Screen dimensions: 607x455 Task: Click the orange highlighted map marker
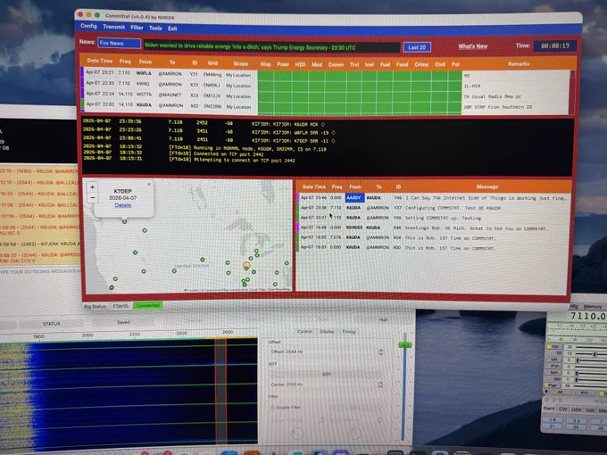tap(246, 266)
